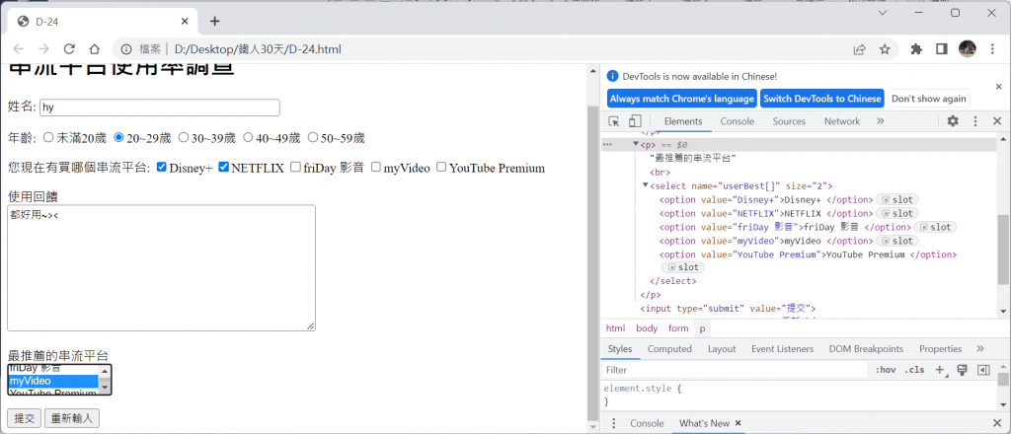Viewport: 1011px width, 434px height.
Task: Open the Event Listeners tab
Action: pos(782,348)
